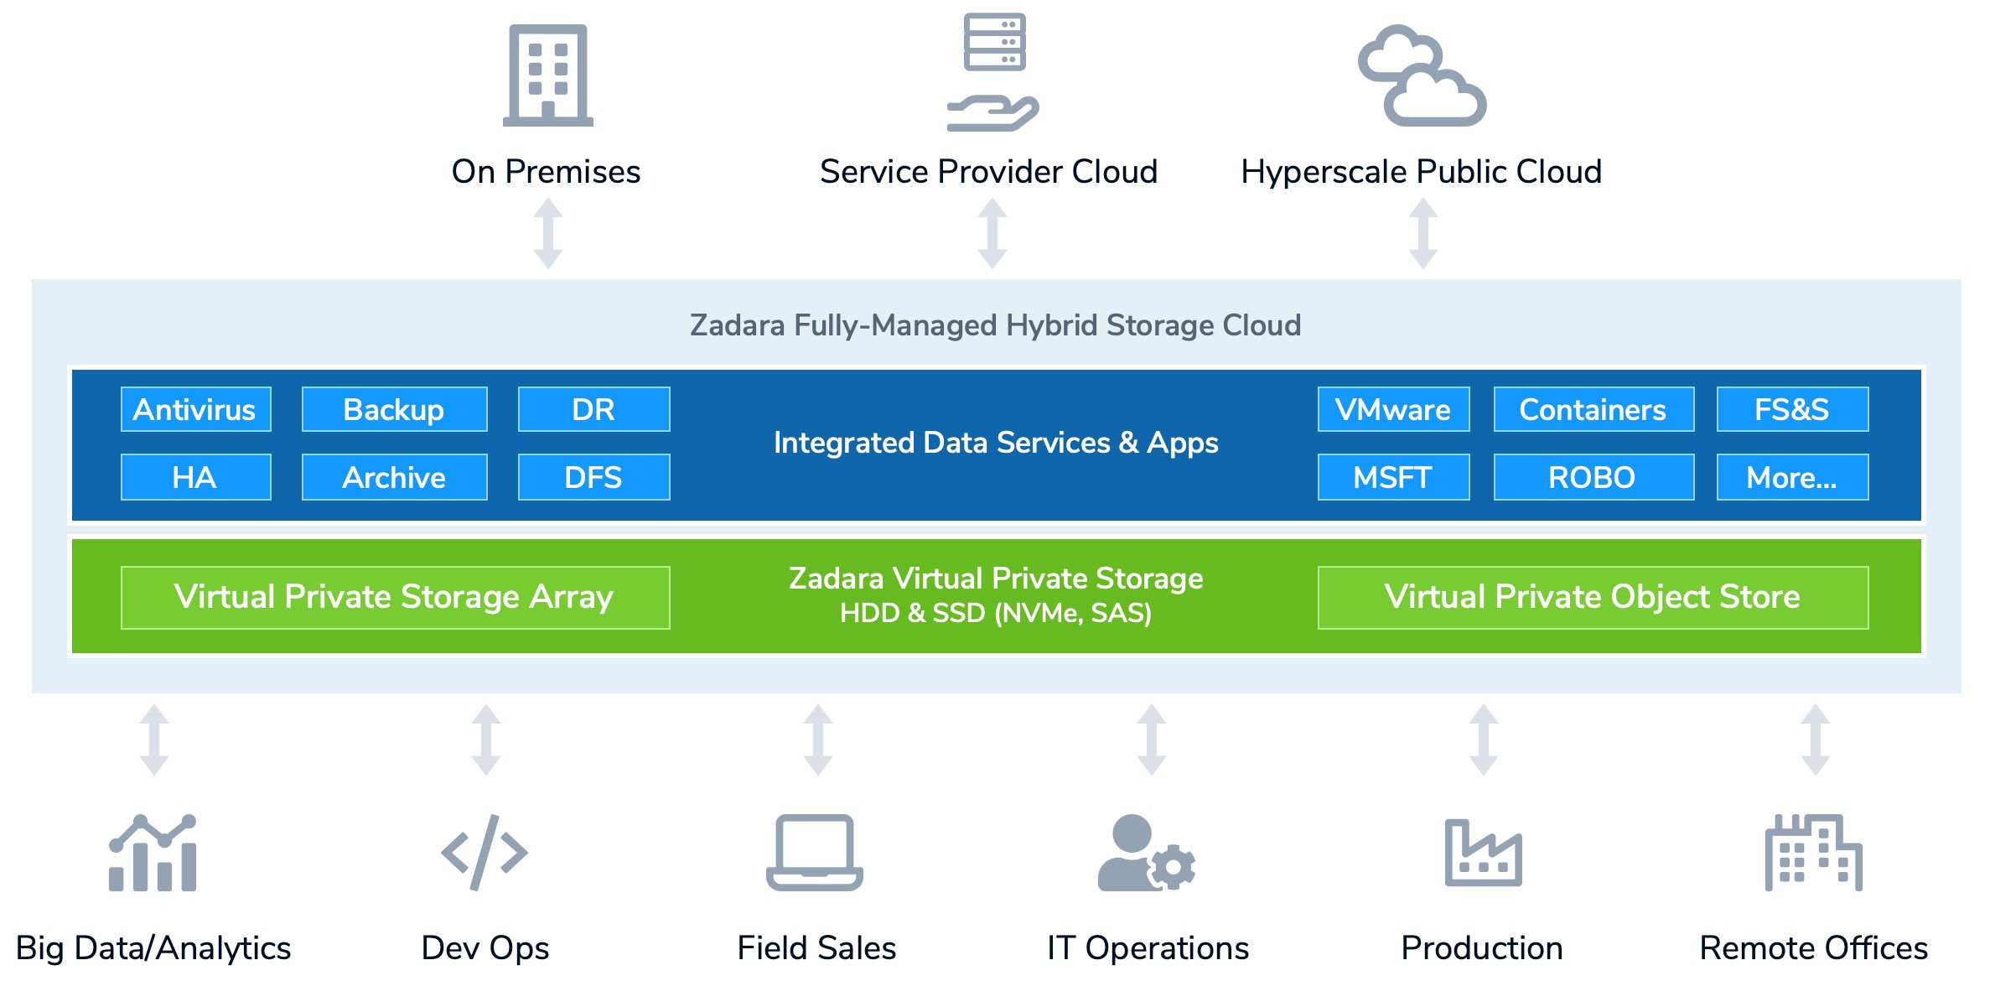Click the Hyperscale Public Cloud label
The image size is (1990, 981).
point(1422,172)
